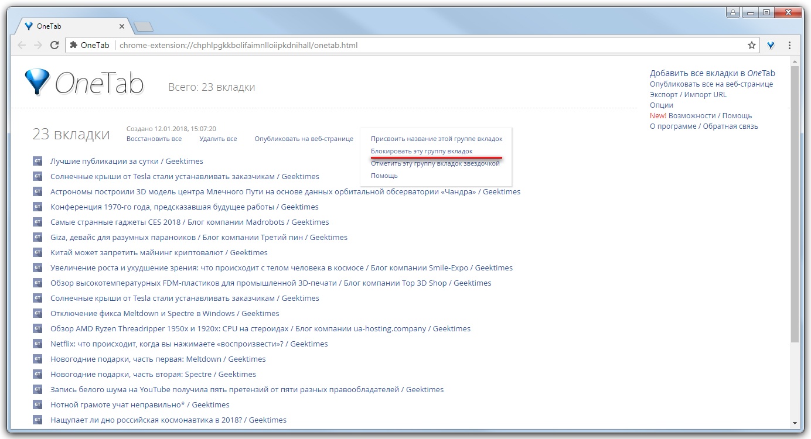Close the OneTab browser tab
Screen dimensions: 811x439
tap(122, 26)
